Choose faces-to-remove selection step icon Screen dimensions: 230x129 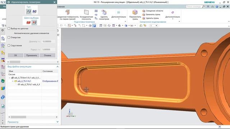tap(34, 23)
